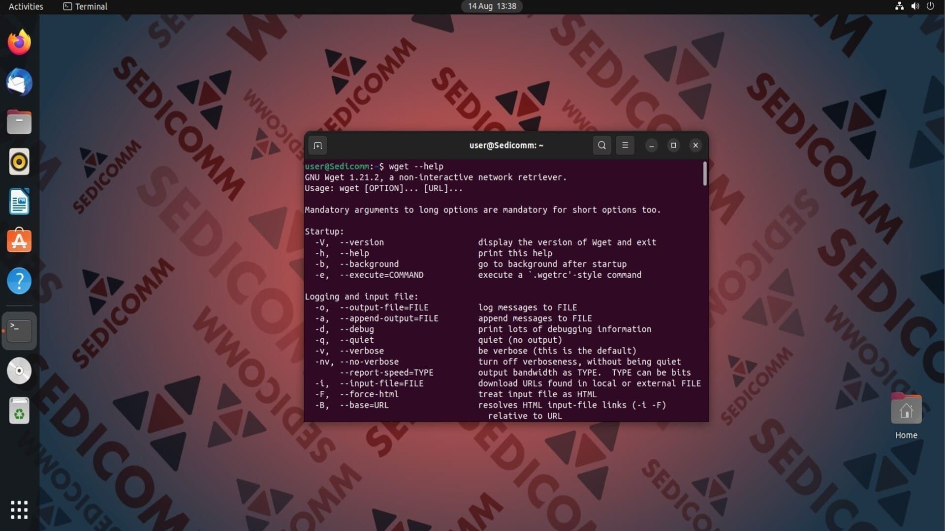Open LibreOffice Writer from dock
The image size is (945, 531).
[19, 202]
